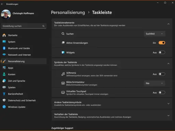175x131 pixels.
Task: Click the Bildschirmtastatur keyboard icon
Action: pyautogui.click(x=63, y=83)
